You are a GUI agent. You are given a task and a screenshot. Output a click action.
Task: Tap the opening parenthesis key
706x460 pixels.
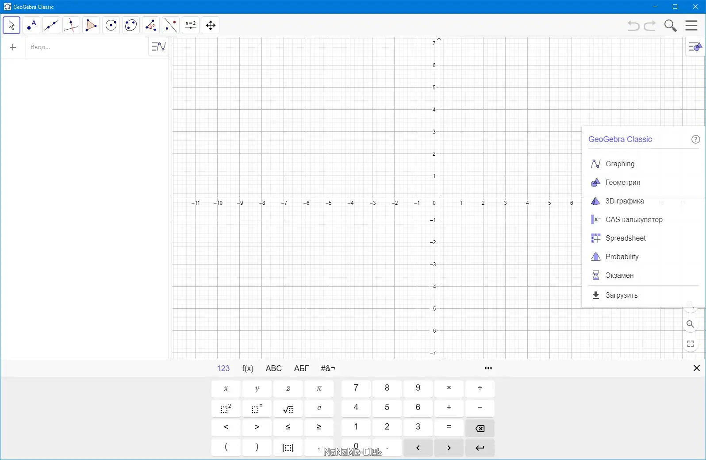point(226,448)
